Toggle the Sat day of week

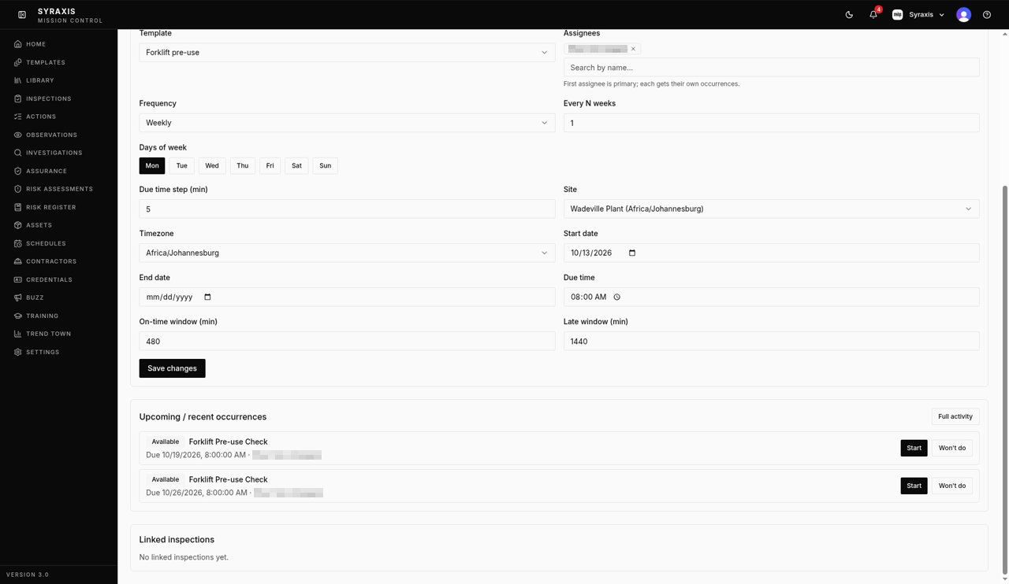(296, 165)
